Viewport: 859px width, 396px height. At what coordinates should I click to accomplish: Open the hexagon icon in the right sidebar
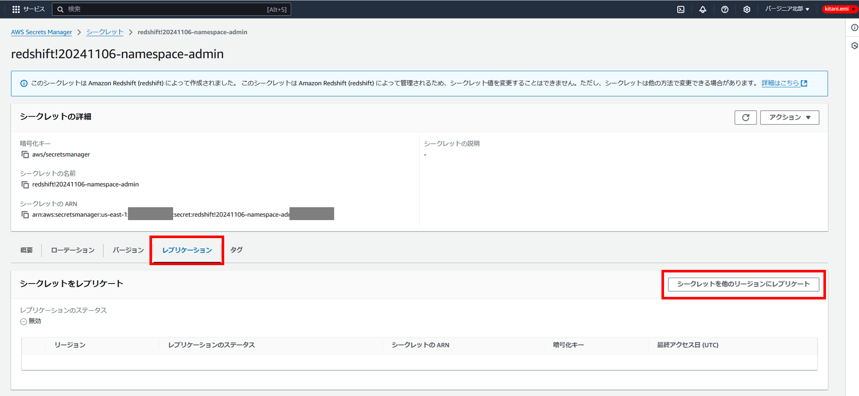854,45
